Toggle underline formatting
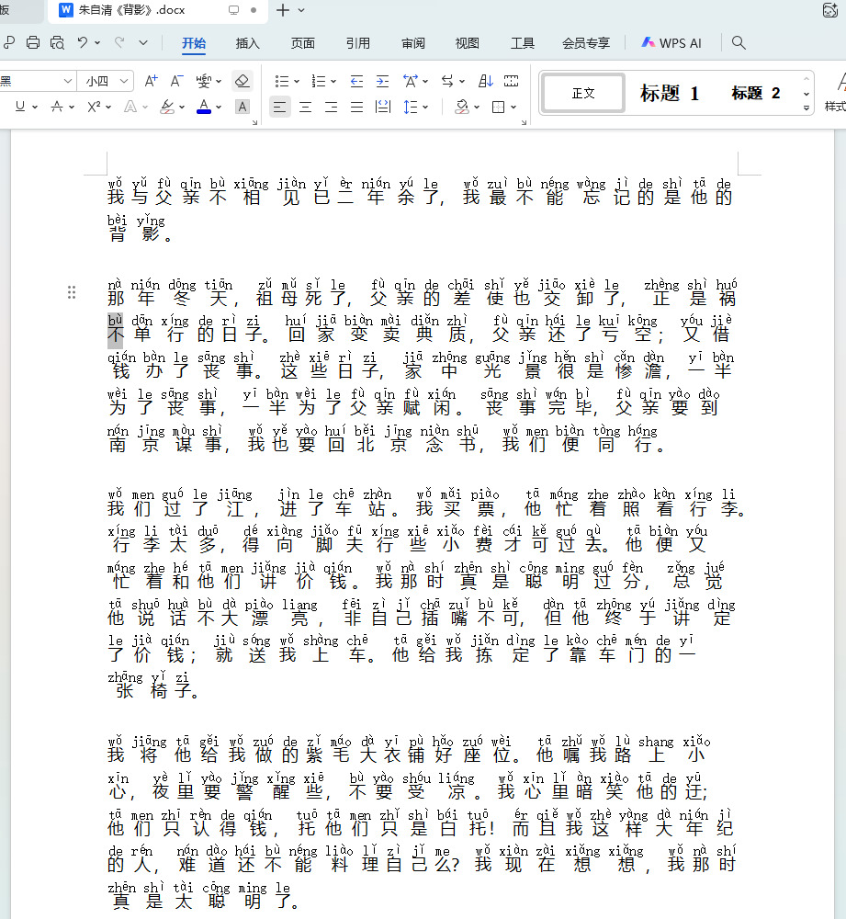The height and width of the screenshot is (919, 846). [x=20, y=107]
